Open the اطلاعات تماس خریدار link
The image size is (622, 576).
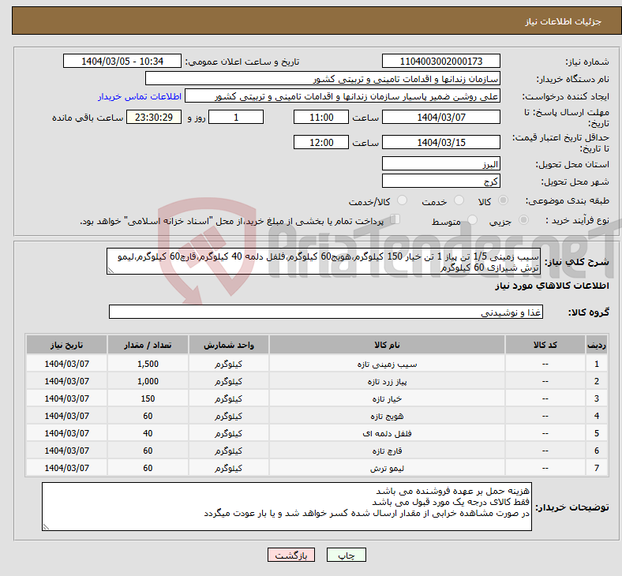click(x=140, y=96)
